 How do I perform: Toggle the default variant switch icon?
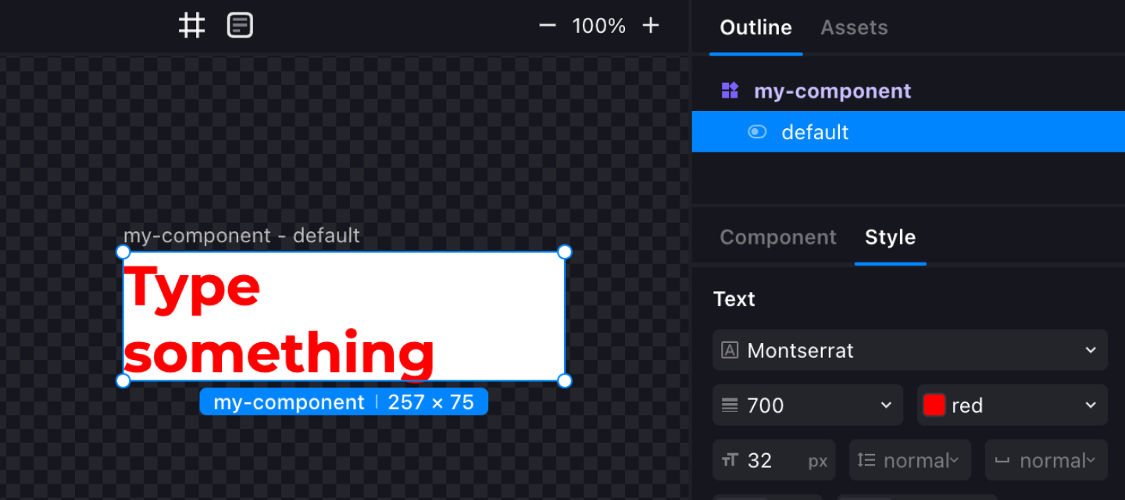click(x=757, y=132)
